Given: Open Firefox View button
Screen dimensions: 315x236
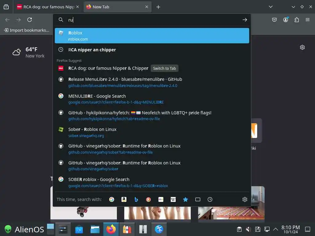Looking at the screenshot, I should point(6,7).
